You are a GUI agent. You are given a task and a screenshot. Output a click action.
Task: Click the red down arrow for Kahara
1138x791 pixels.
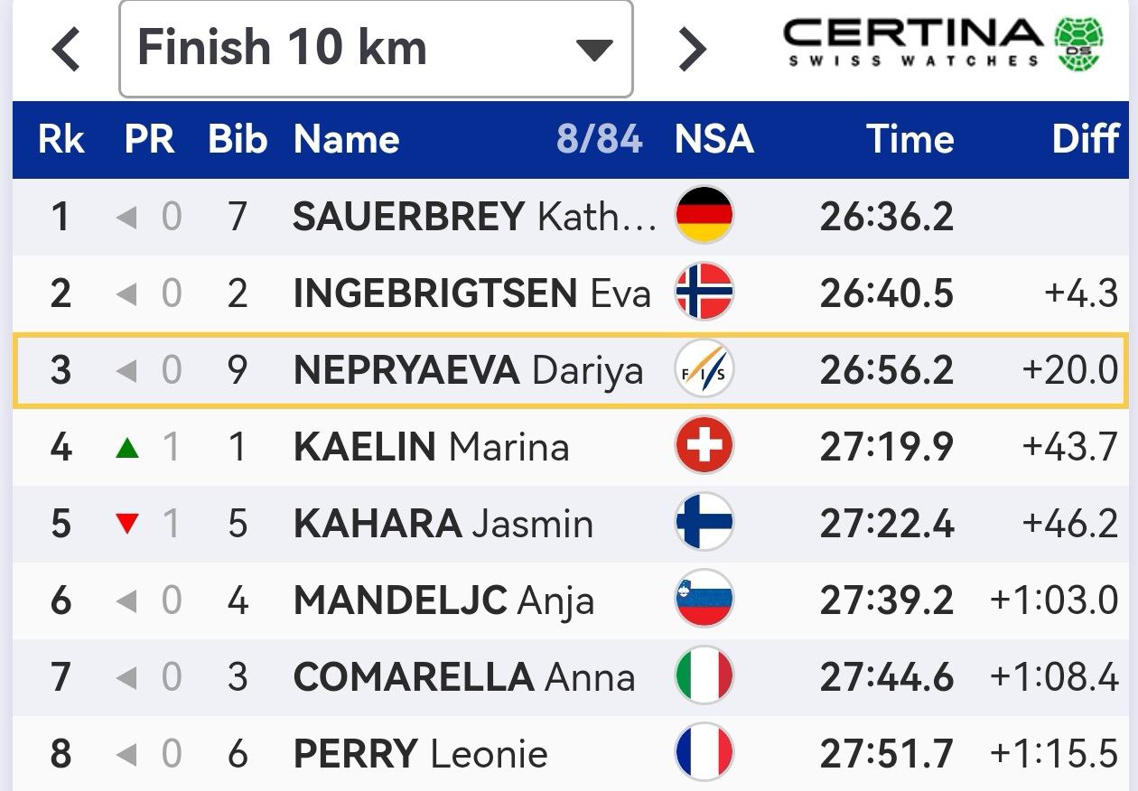tap(127, 524)
